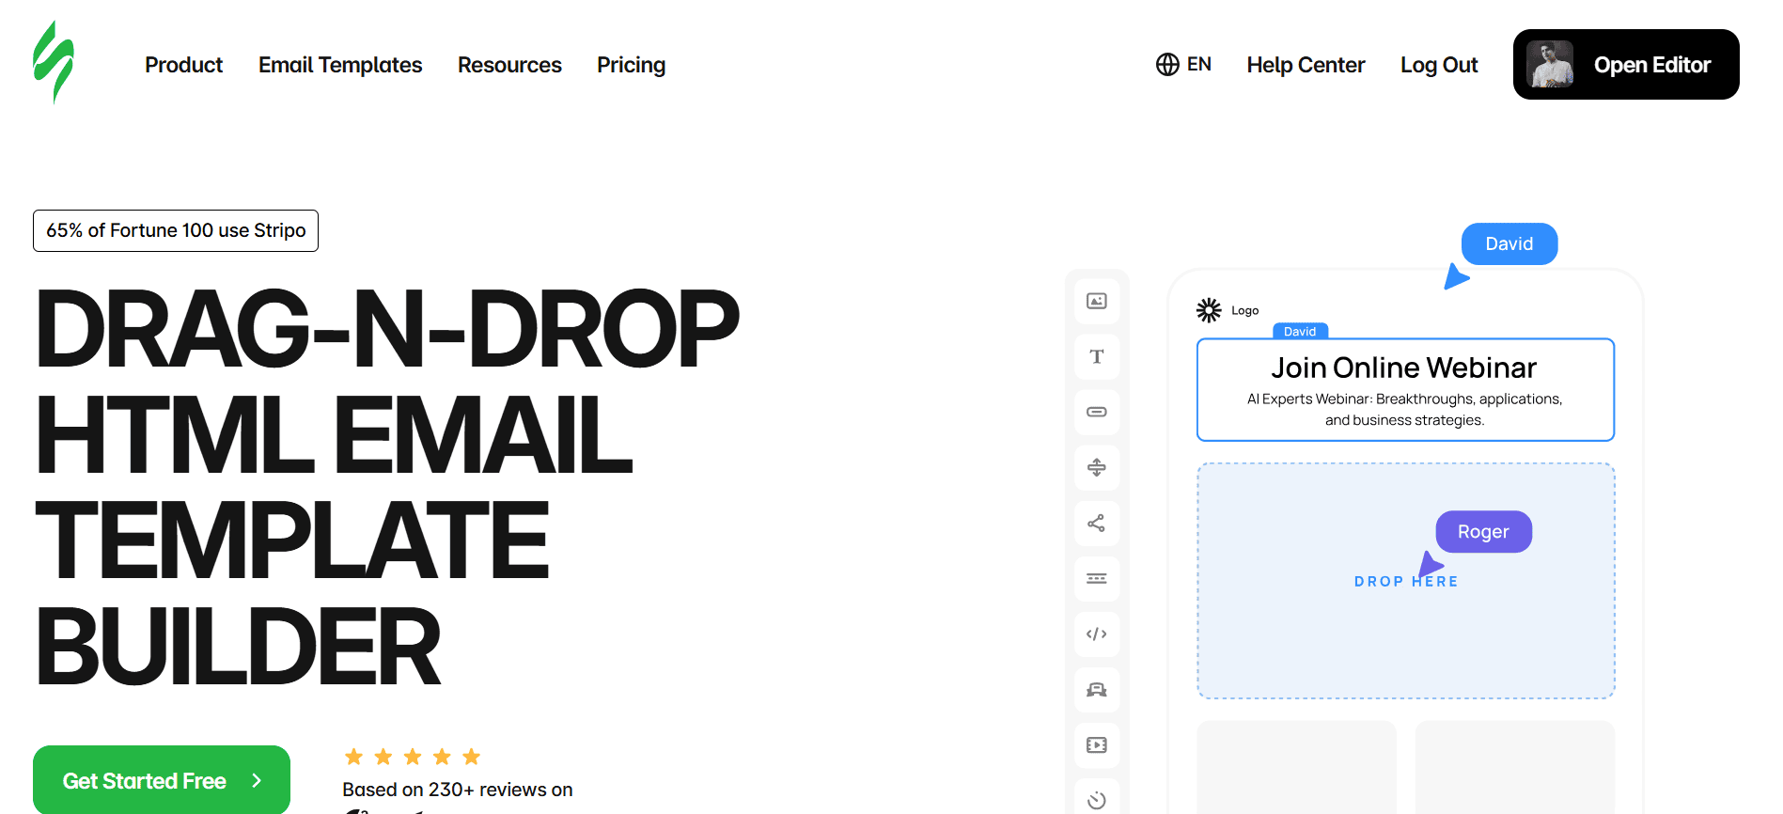This screenshot has height=814, width=1783.
Task: Click the AI Experts Webinar description text
Action: click(1404, 409)
